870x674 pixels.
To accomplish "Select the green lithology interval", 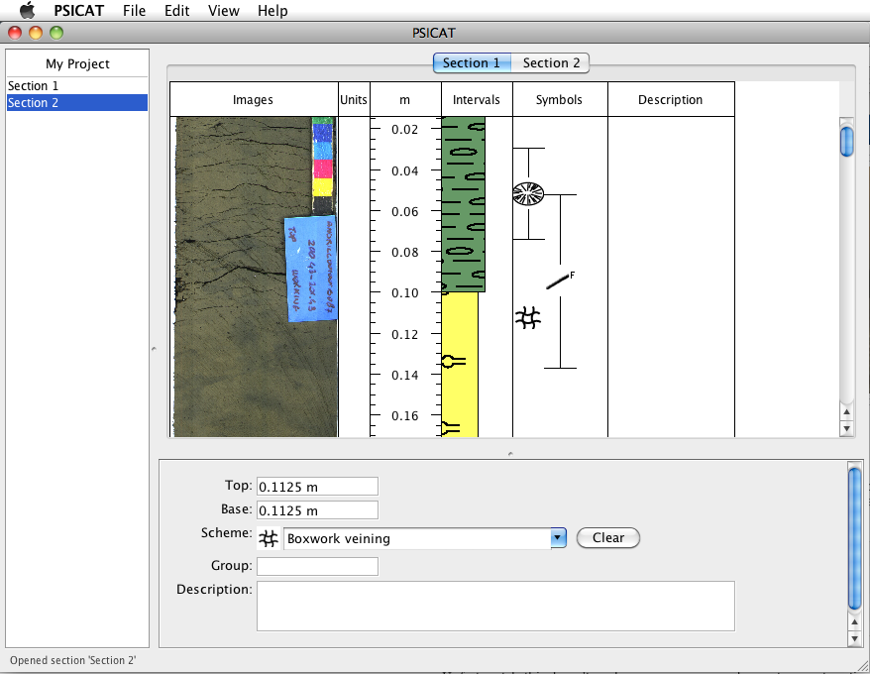I will point(464,204).
